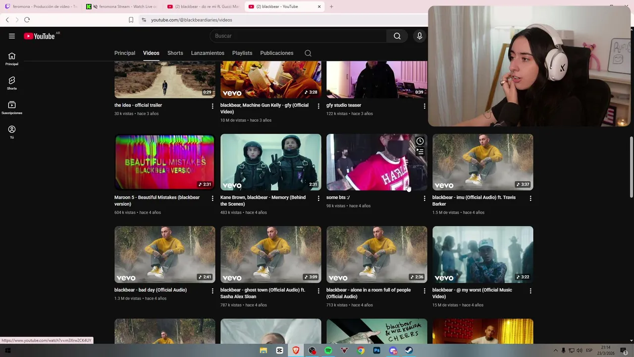The height and width of the screenshot is (357, 634).
Task: Open File Explorer from taskbar
Action: [264, 351]
